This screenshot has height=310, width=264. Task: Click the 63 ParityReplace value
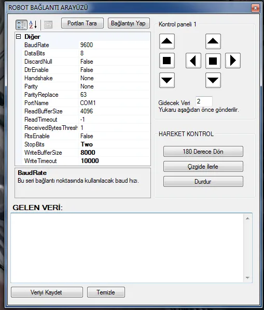pyautogui.click(x=84, y=95)
